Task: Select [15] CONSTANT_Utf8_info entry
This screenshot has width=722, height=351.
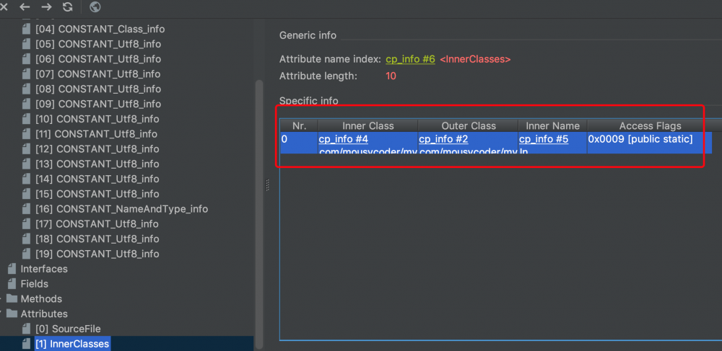Action: 97,194
